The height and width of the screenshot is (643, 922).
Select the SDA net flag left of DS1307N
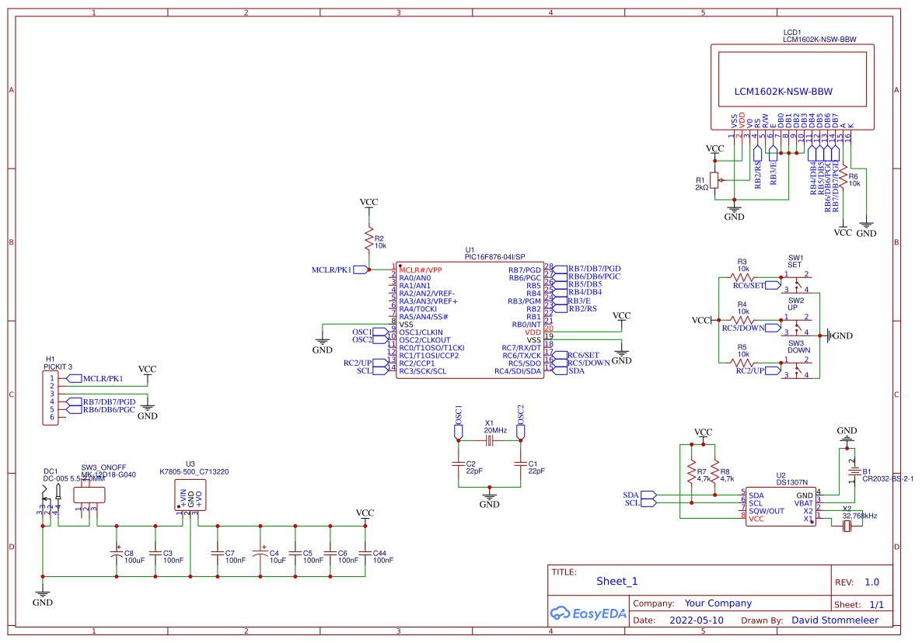[x=639, y=495]
